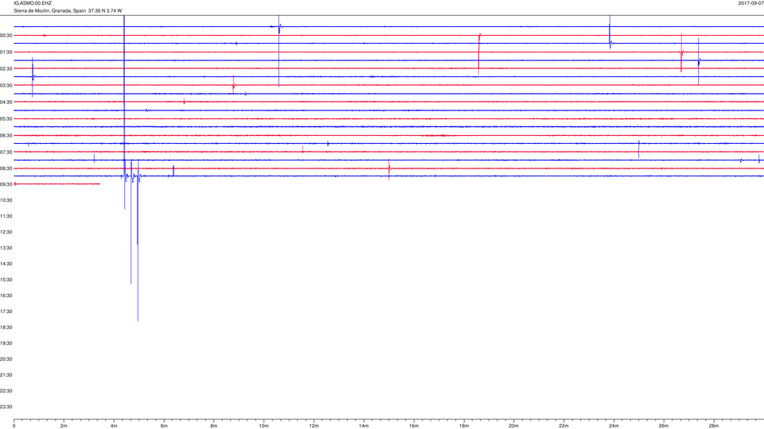Select the 19:30 row label
This screenshot has width=764, height=429.
[6, 343]
